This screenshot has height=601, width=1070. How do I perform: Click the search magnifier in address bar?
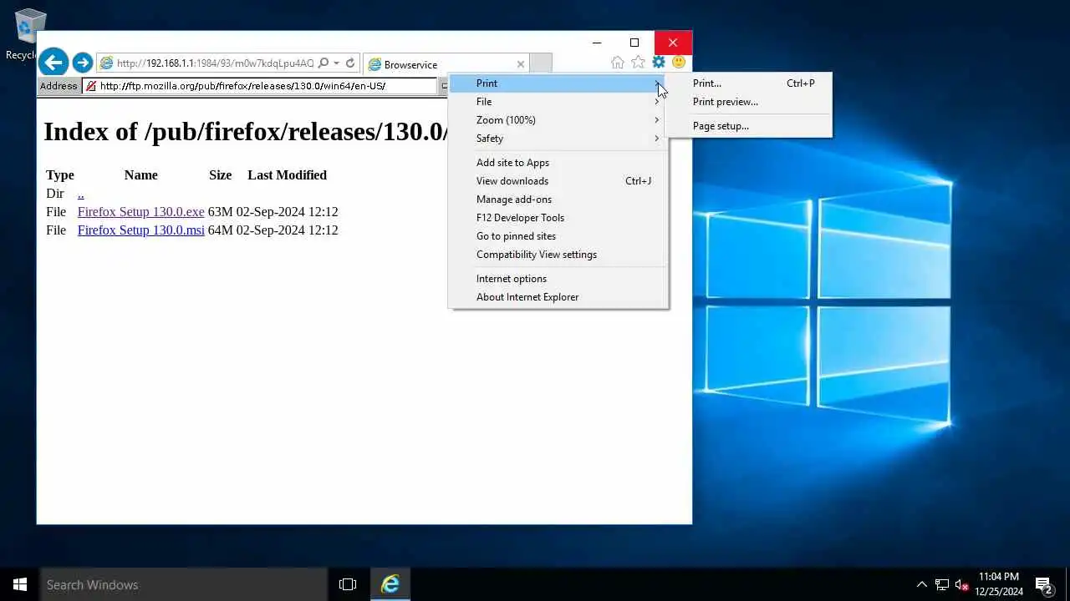tap(324, 63)
